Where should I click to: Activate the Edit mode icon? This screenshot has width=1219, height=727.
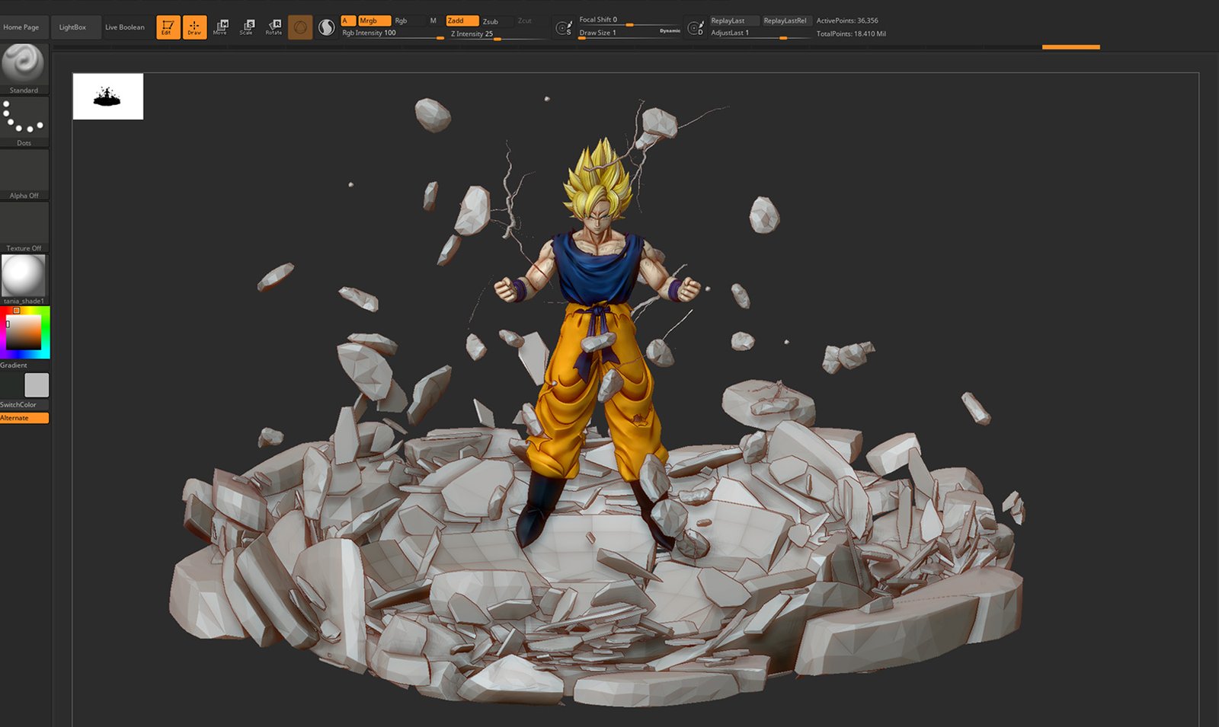coord(168,27)
